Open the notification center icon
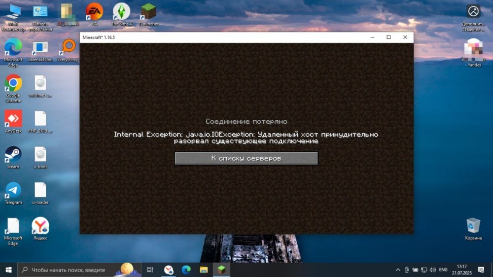Image resolution: width=493 pixels, height=277 pixels. click(x=481, y=270)
